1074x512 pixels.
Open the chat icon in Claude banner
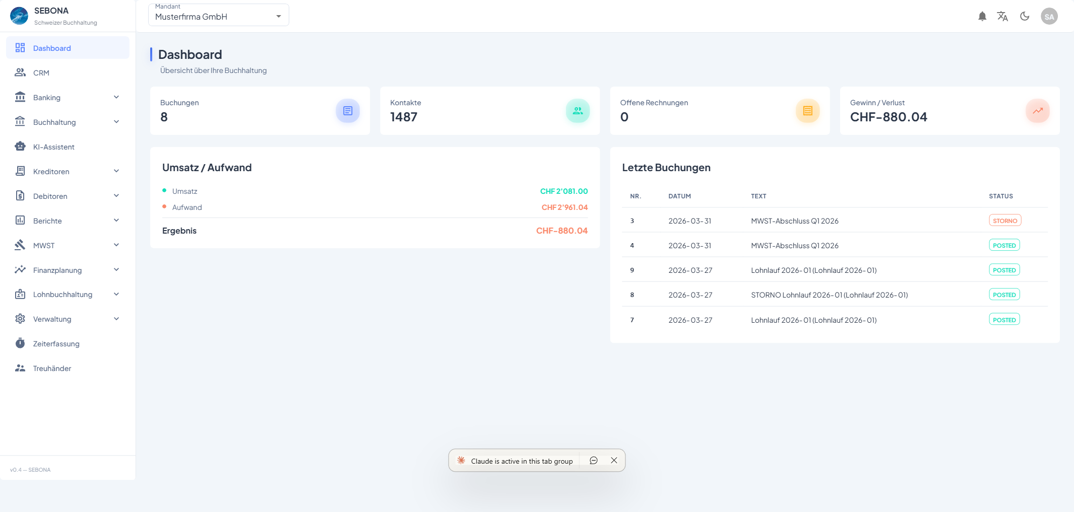594,461
